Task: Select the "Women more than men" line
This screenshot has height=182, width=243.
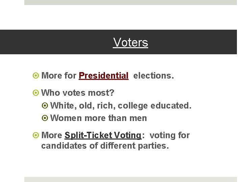Action: (99, 118)
